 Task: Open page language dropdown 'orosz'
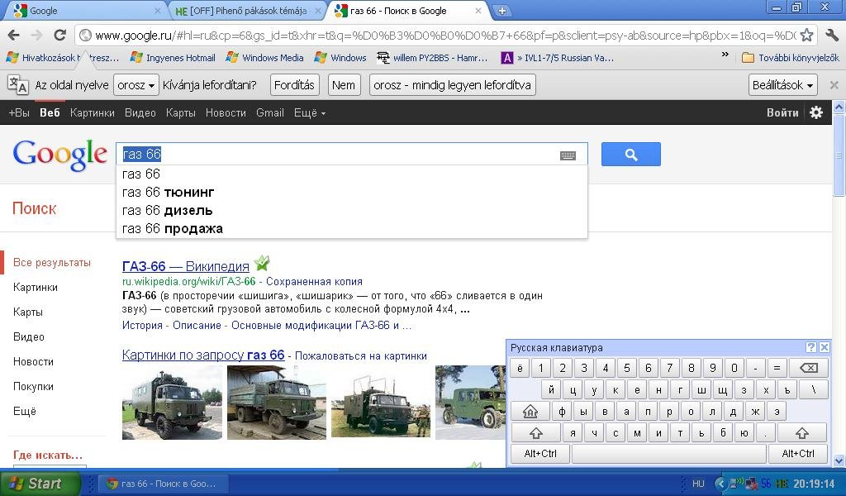click(x=136, y=85)
